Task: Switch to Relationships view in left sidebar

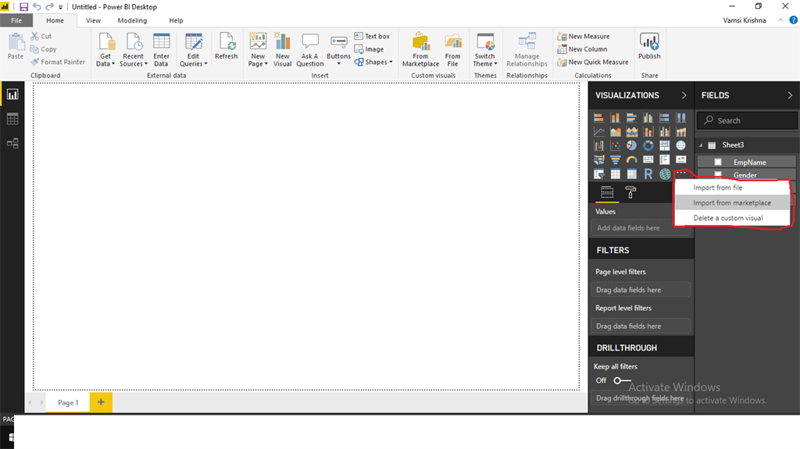Action: coord(12,144)
